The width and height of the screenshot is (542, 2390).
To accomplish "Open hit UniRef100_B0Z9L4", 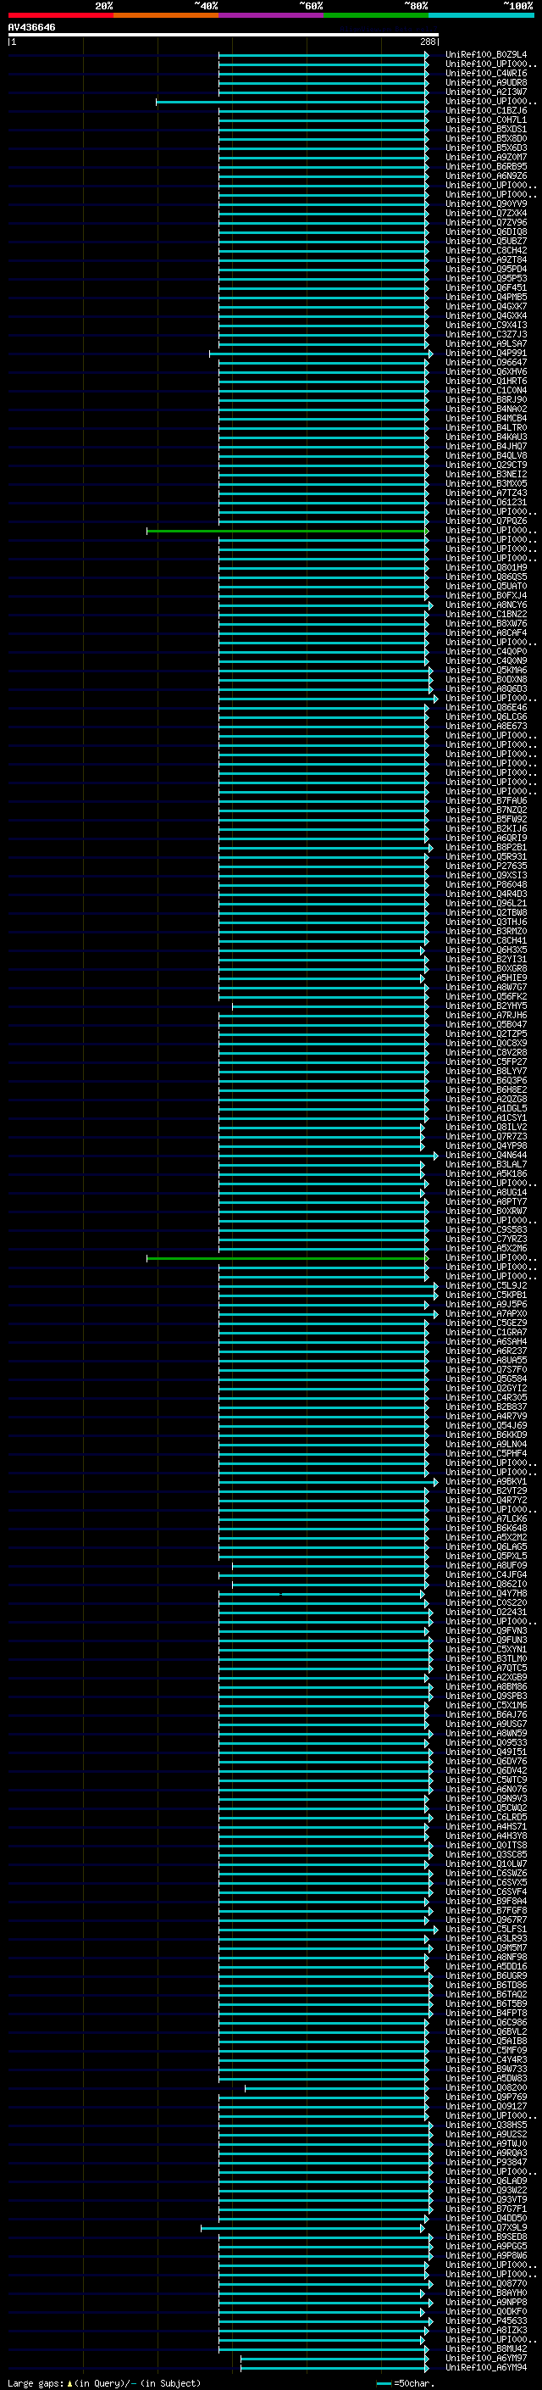I will tap(486, 55).
